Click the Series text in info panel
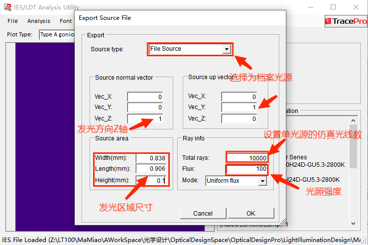Screen dimensions: 368x245 (298, 157)
